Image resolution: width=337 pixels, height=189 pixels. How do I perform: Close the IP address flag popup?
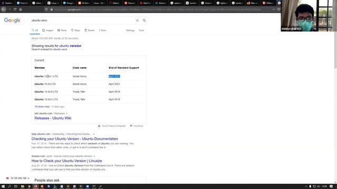[28, 178]
